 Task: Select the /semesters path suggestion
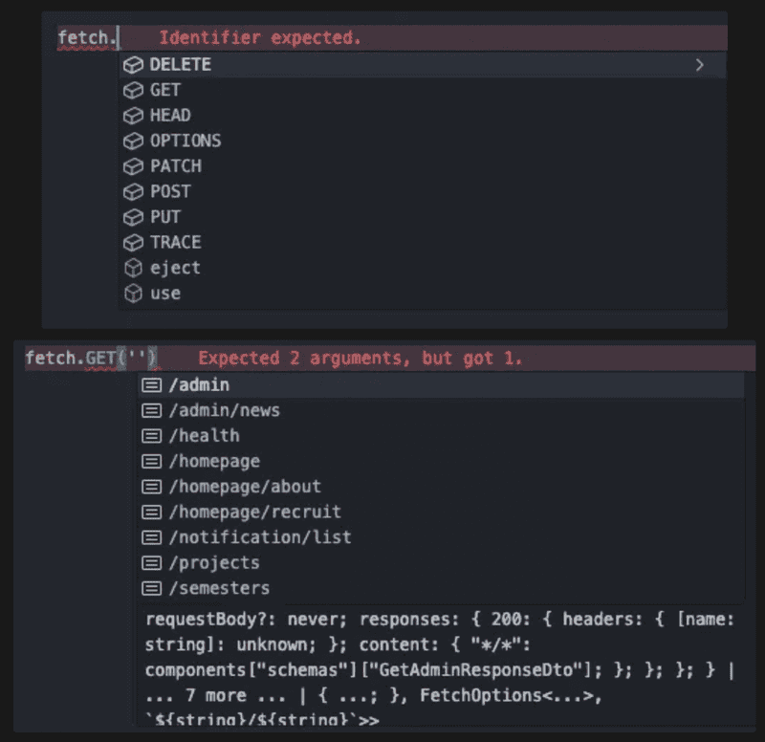pyautogui.click(x=219, y=588)
